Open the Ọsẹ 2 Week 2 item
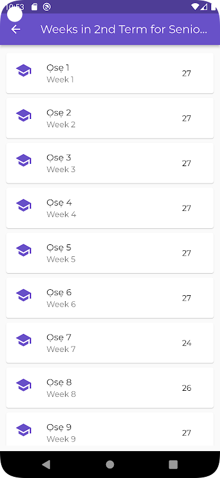 coord(110,118)
